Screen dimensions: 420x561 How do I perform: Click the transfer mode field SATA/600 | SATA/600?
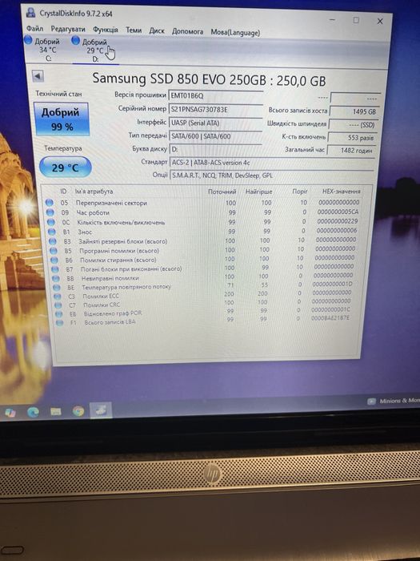click(216, 136)
